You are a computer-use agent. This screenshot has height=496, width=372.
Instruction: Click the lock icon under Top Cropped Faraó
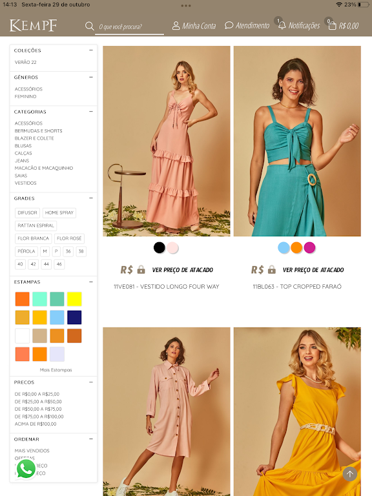272,270
